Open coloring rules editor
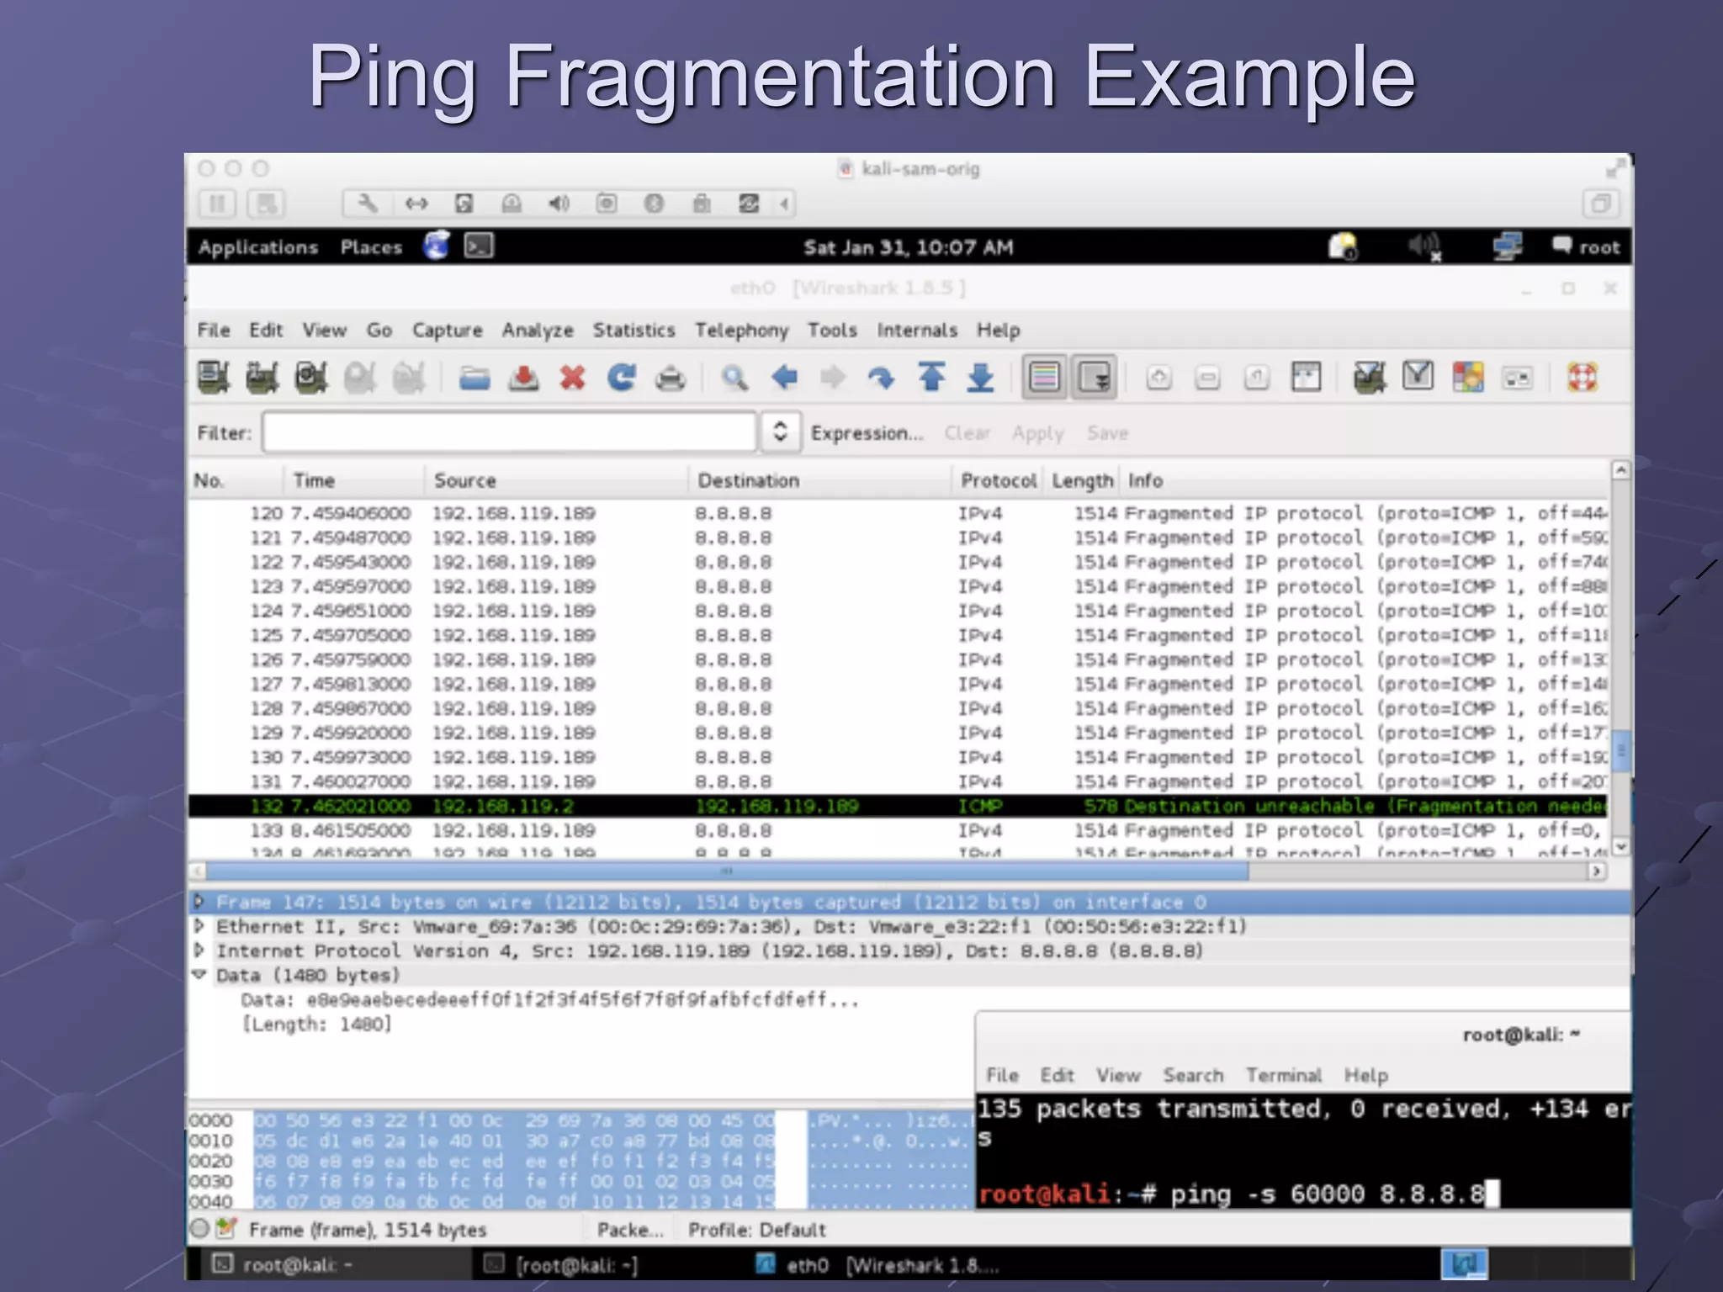The image size is (1723, 1292). 1468,377
